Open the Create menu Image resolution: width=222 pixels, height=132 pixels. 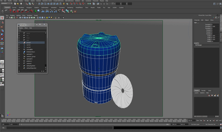[x=15, y=1]
